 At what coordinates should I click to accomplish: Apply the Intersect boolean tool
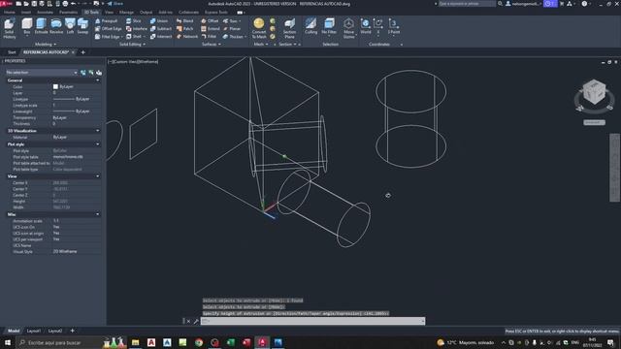(x=161, y=37)
